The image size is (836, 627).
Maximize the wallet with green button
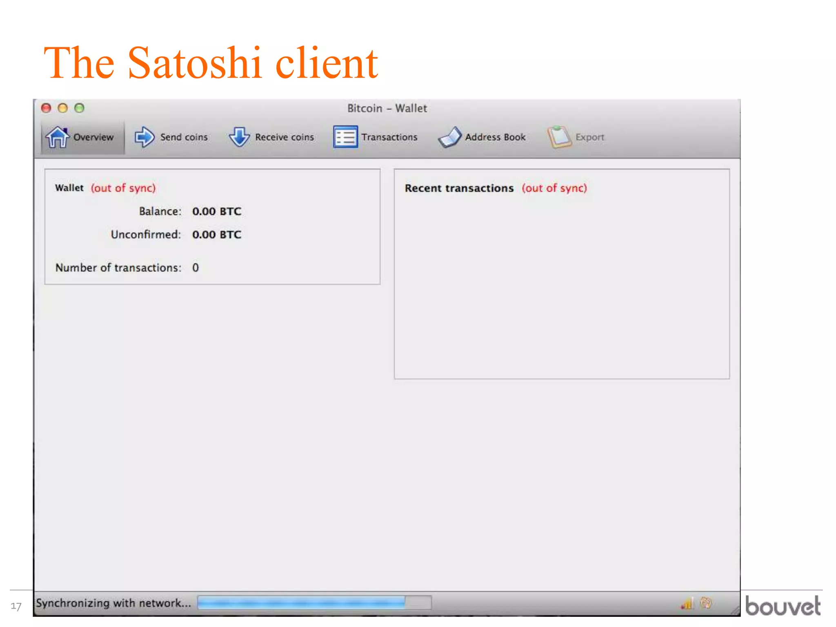click(80, 108)
